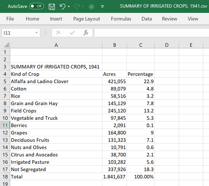Screen dimensions: 209x186
Task: Select column D header
Action: (167, 45)
